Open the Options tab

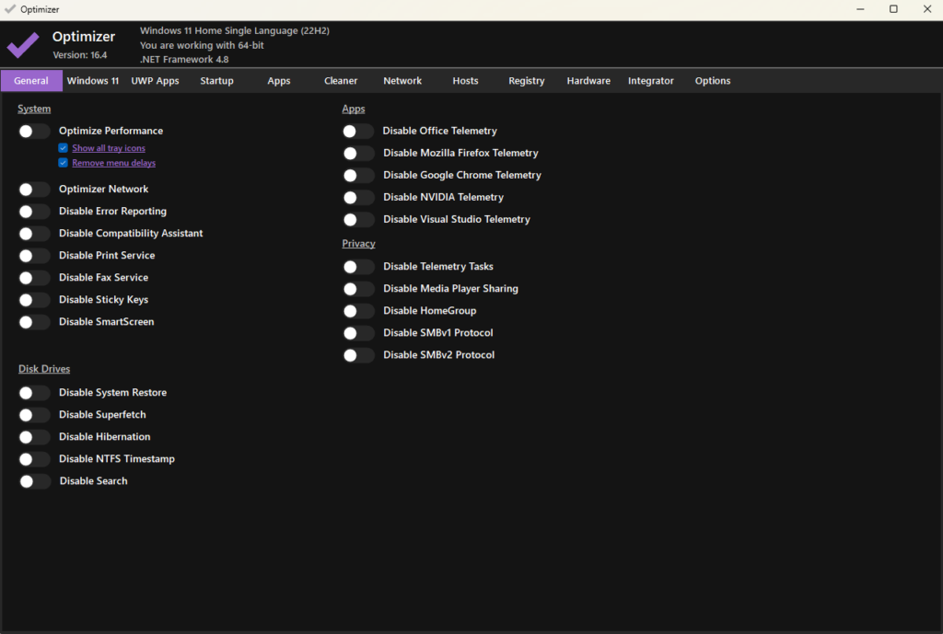713,81
